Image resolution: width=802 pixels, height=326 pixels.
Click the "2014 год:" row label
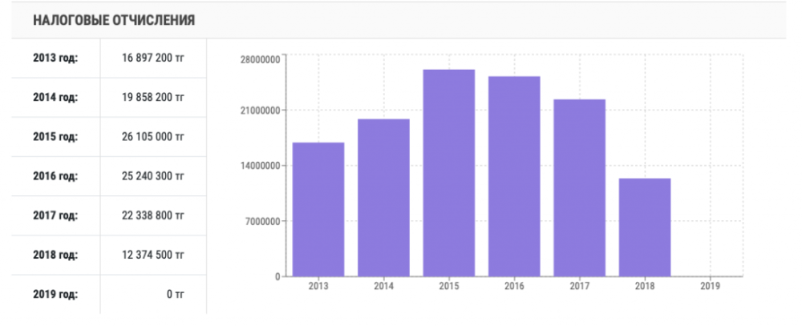click(55, 98)
